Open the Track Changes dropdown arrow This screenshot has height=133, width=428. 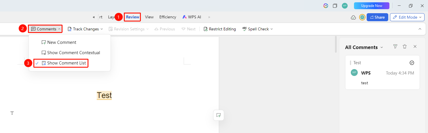pos(101,29)
